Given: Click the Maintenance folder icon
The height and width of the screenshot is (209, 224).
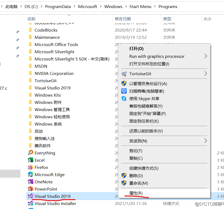Looking at the screenshot, I should pyautogui.click(x=30, y=37).
